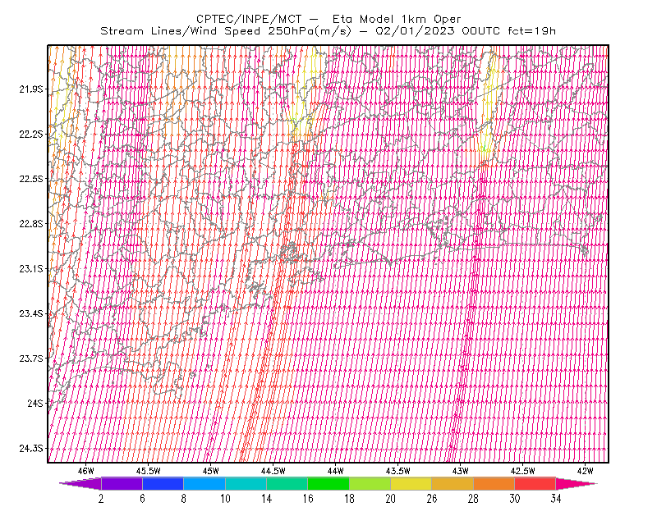Select the gold legend segment after 26

(453, 483)
